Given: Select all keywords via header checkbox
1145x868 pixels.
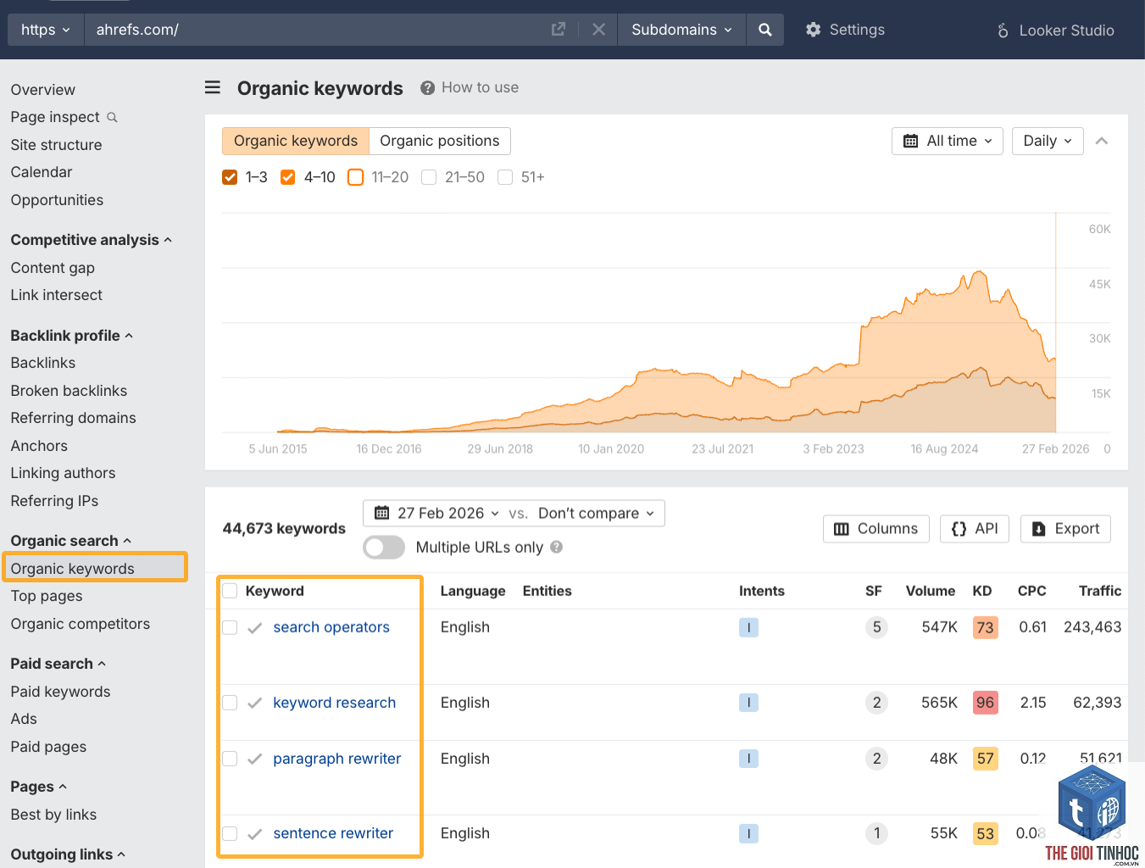Looking at the screenshot, I should 230,591.
